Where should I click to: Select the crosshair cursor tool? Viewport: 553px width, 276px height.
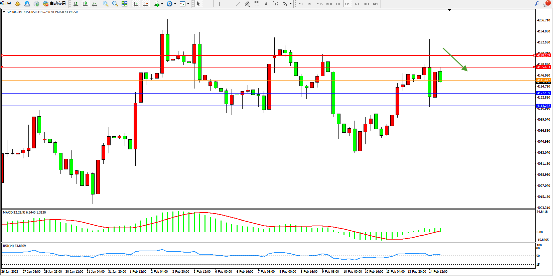point(208,4)
